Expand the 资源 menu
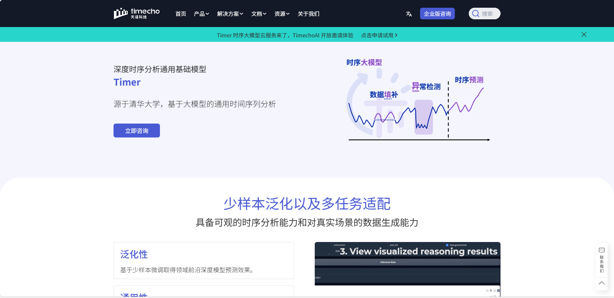This screenshot has width=614, height=298. (x=282, y=14)
